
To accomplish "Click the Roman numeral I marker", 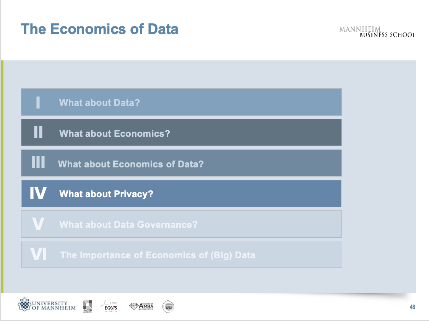I will tap(38, 102).
